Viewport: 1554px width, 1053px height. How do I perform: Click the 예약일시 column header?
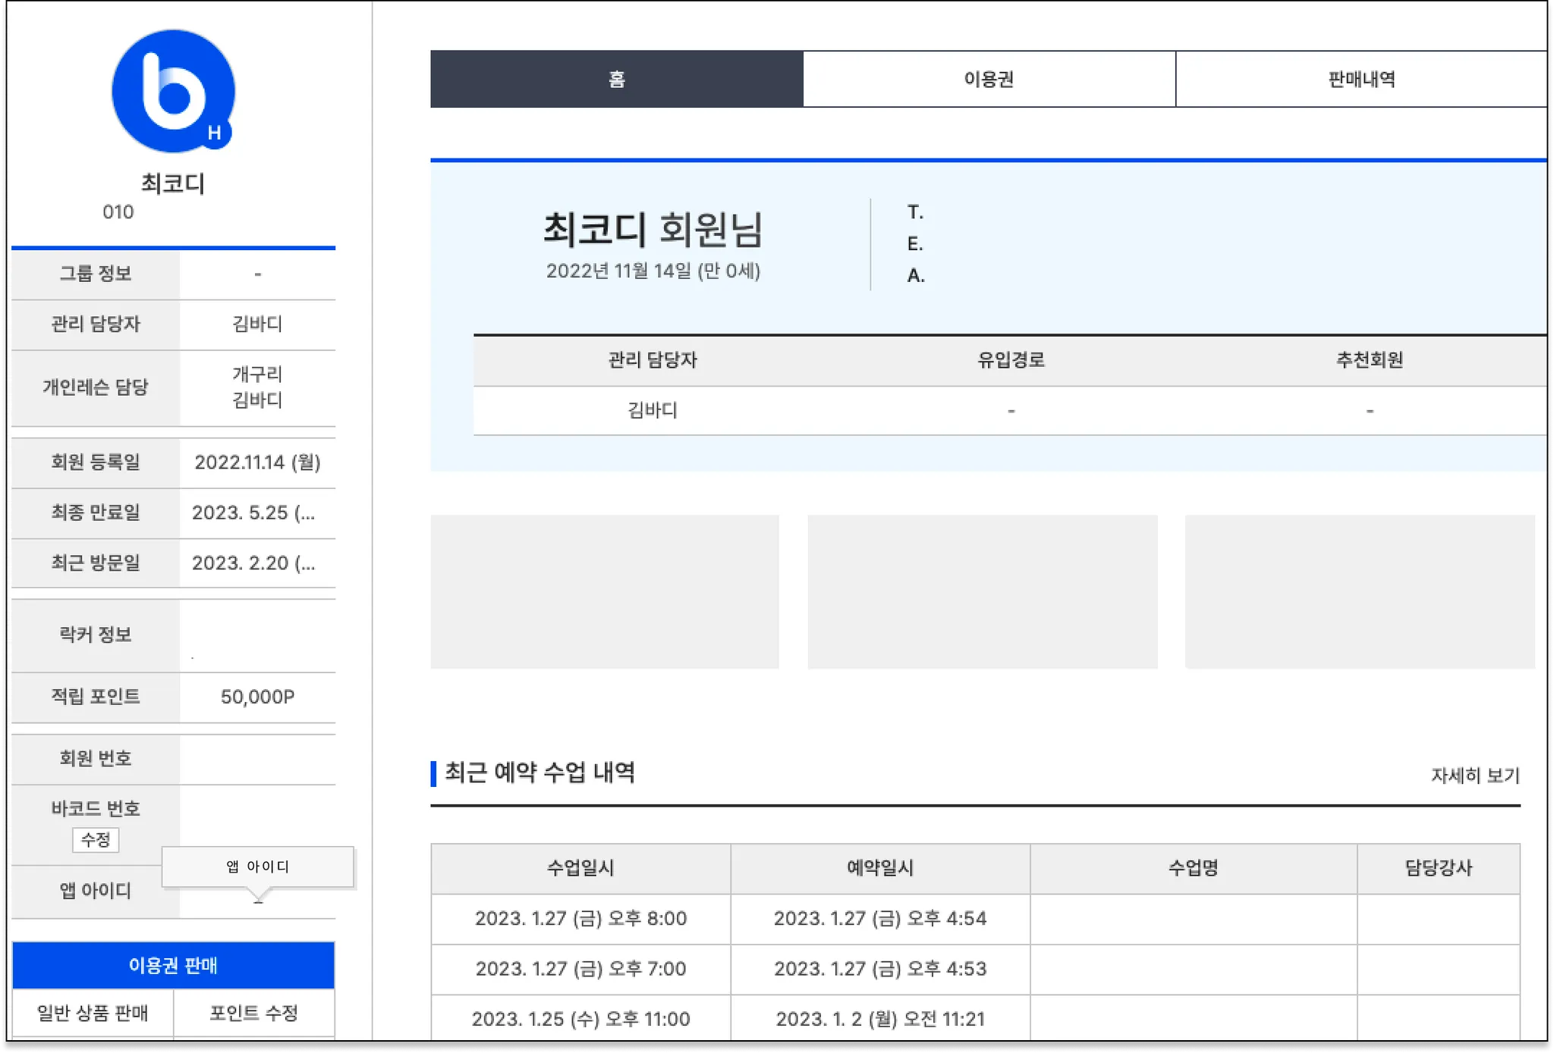coord(880,868)
